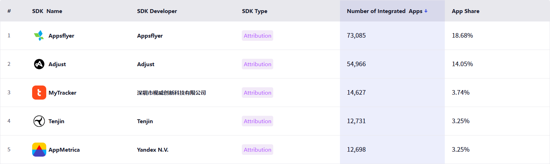Image resolution: width=550 pixels, height=164 pixels.
Task: Click the 14,627 integrated apps value
Action: [357, 93]
